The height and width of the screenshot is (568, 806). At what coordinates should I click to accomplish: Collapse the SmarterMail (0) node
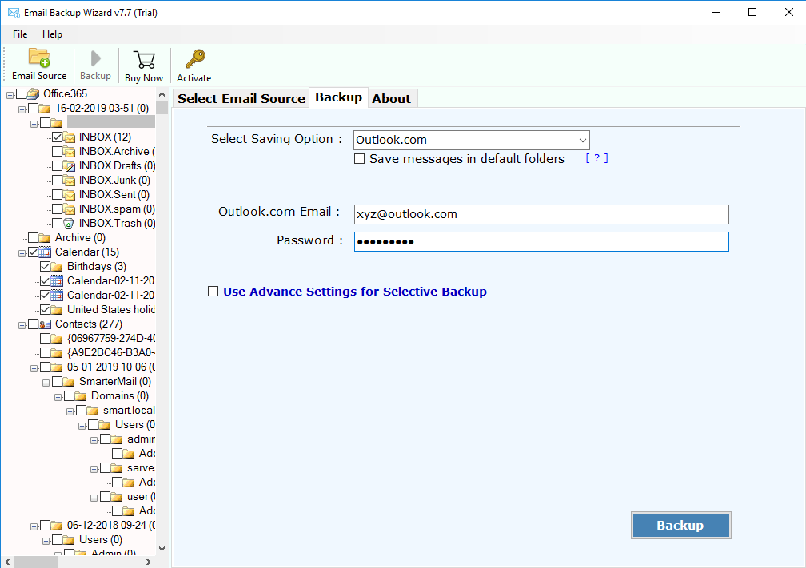tap(46, 383)
